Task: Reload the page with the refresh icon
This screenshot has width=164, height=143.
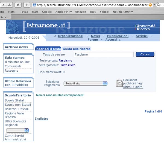Action: [18, 5]
